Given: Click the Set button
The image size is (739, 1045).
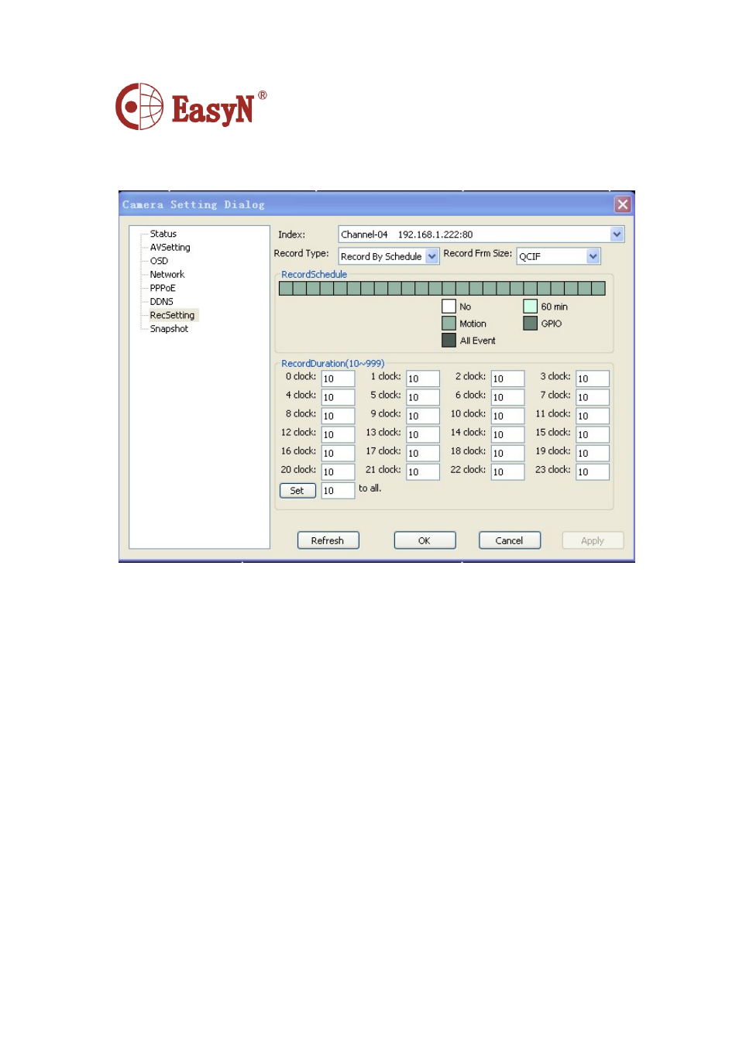Looking at the screenshot, I should (297, 491).
